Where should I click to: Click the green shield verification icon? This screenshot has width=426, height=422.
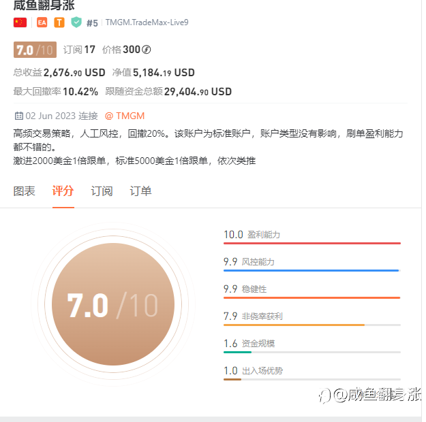tap(76, 22)
